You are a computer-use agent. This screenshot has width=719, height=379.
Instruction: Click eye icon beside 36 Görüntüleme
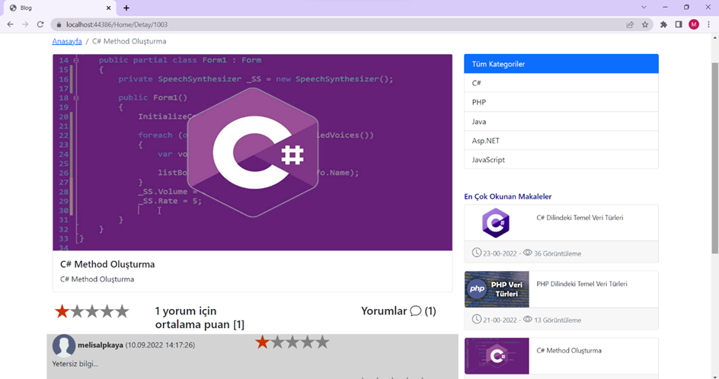tap(528, 253)
